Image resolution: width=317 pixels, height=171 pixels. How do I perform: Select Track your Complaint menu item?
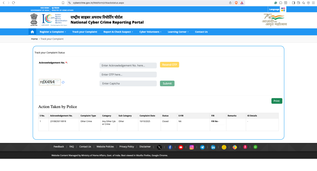coord(85,32)
